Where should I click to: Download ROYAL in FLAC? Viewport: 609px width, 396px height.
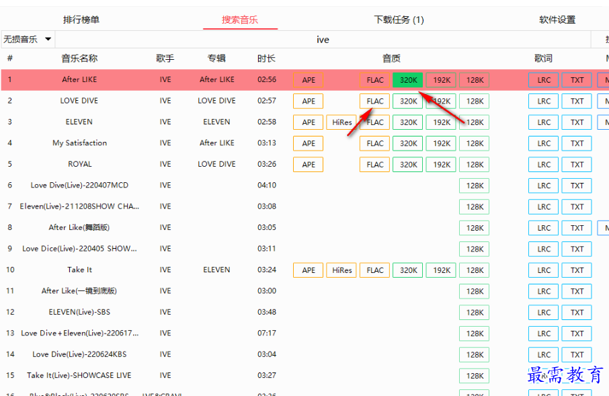tap(375, 165)
